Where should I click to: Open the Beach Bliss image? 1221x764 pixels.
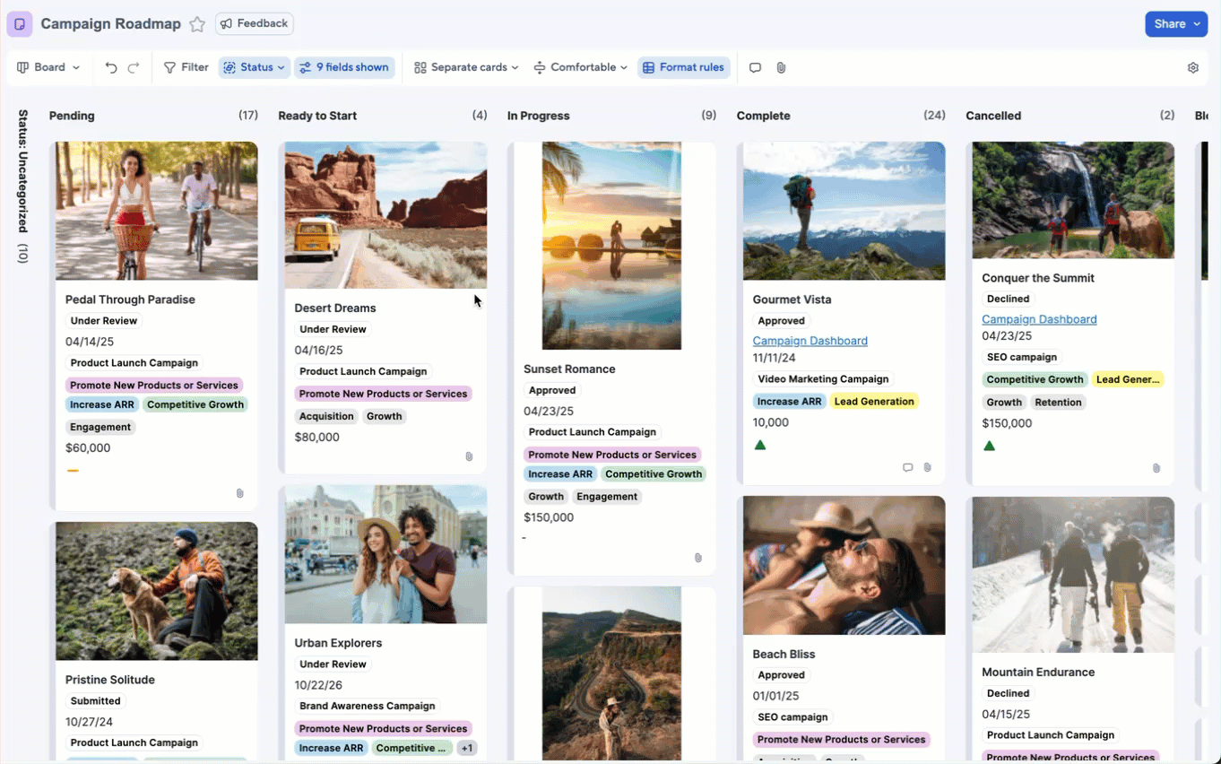(x=844, y=566)
